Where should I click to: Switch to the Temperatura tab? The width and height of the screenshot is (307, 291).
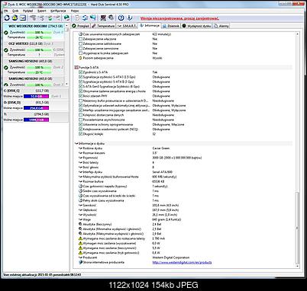coord(103,26)
